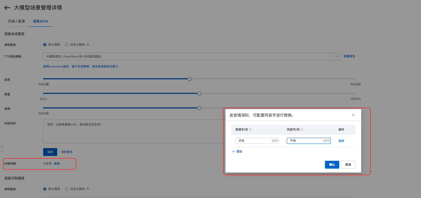421x198 pixels.
Task: Click 添加 to add a new row
Action: [x=237, y=152]
